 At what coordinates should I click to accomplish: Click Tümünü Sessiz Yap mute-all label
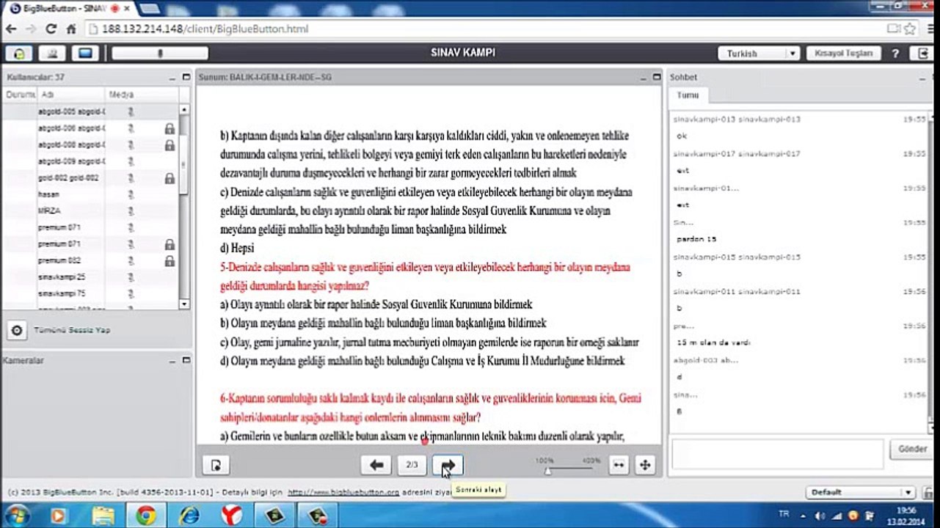tap(72, 330)
